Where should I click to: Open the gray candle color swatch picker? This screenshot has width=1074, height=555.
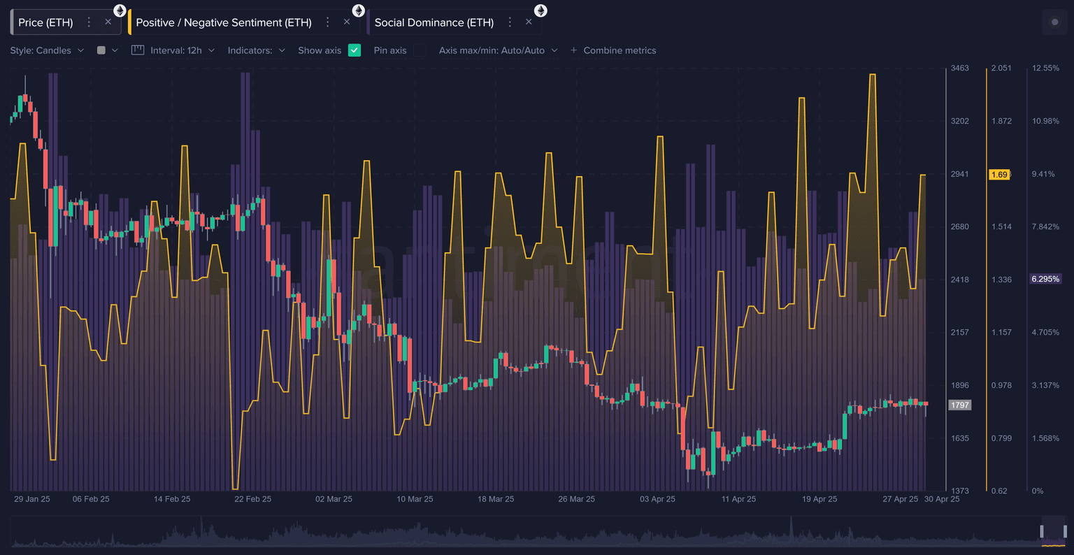102,50
